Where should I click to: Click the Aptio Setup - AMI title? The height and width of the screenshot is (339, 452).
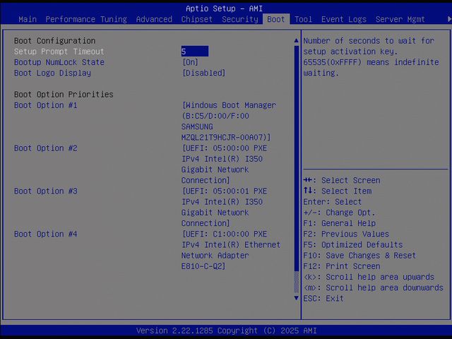[224, 8]
